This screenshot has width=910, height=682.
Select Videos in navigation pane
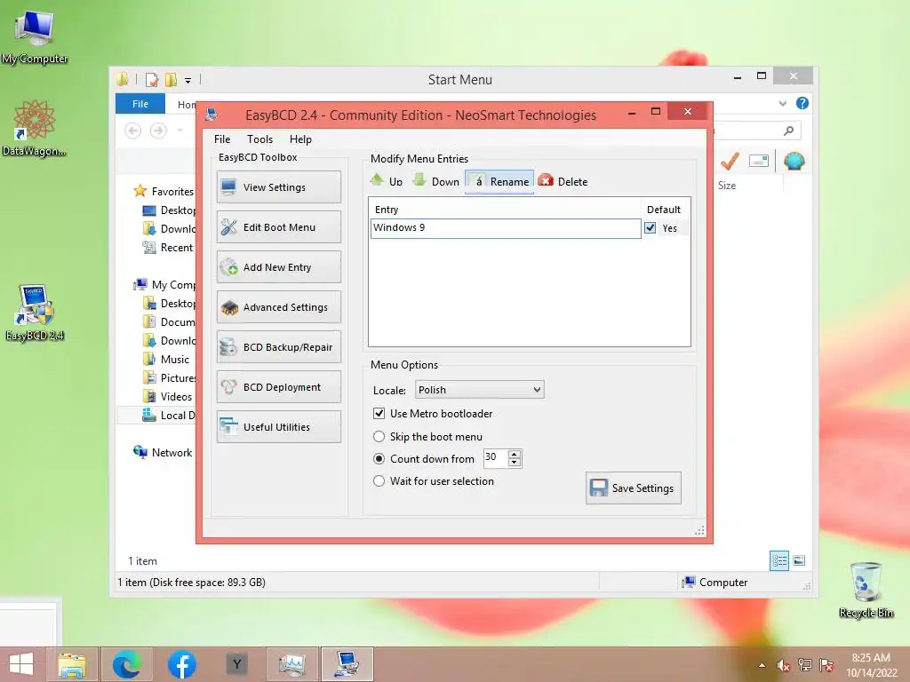(x=176, y=397)
